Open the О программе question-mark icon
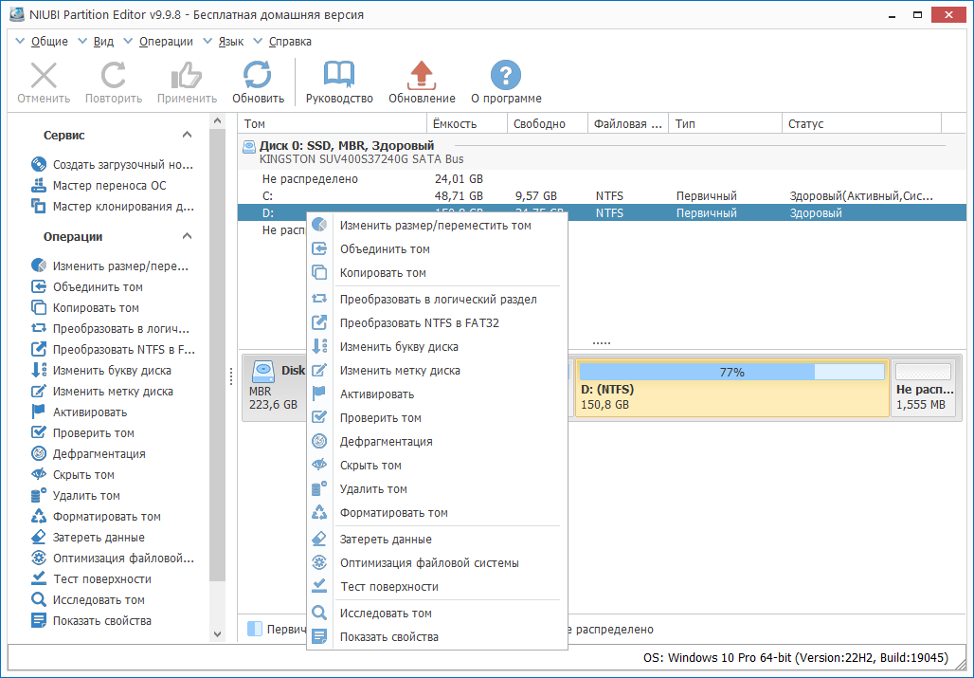Viewport: 974px width, 678px height. [x=506, y=75]
